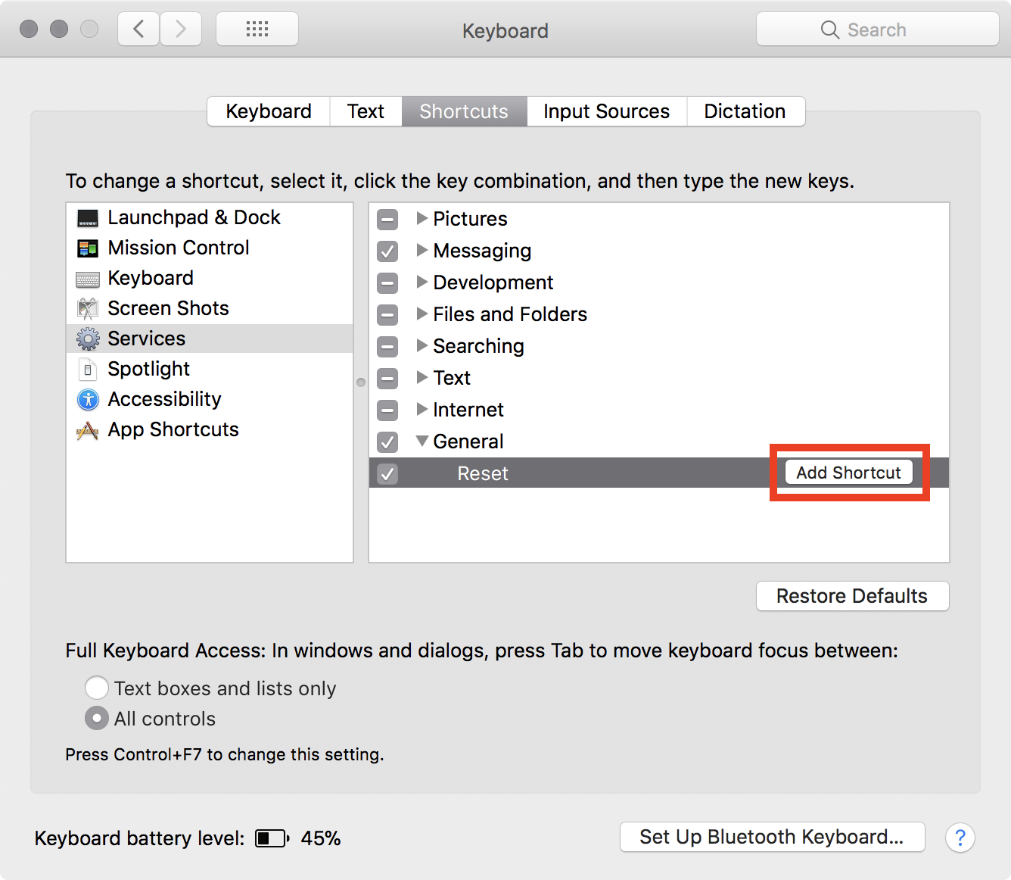This screenshot has height=880, width=1011.
Task: Click the Screen Shots scissors icon
Action: (x=88, y=309)
